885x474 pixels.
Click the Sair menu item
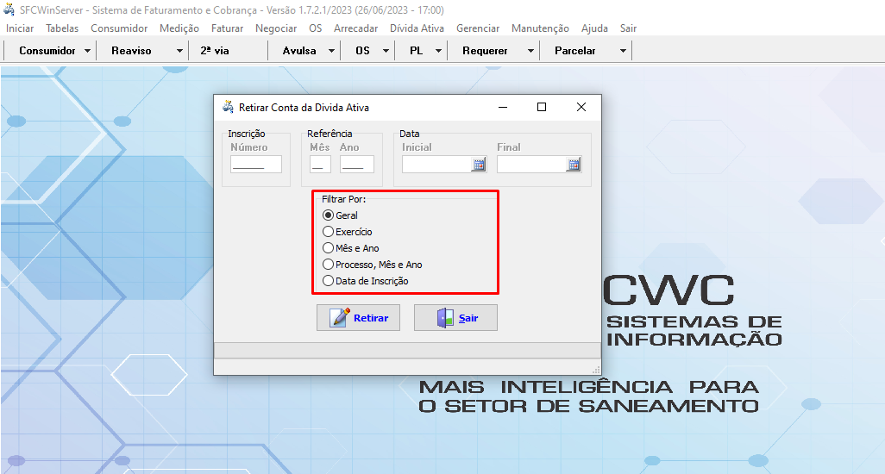pyautogui.click(x=628, y=28)
